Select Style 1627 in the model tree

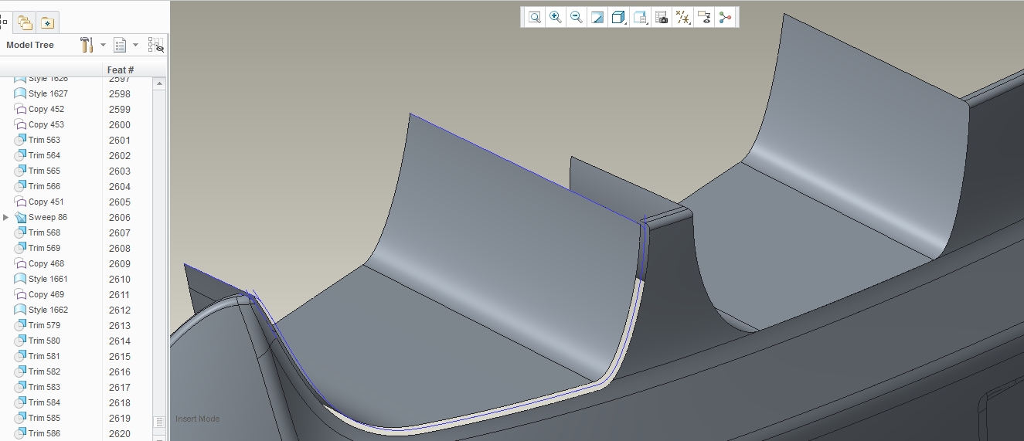coord(48,93)
